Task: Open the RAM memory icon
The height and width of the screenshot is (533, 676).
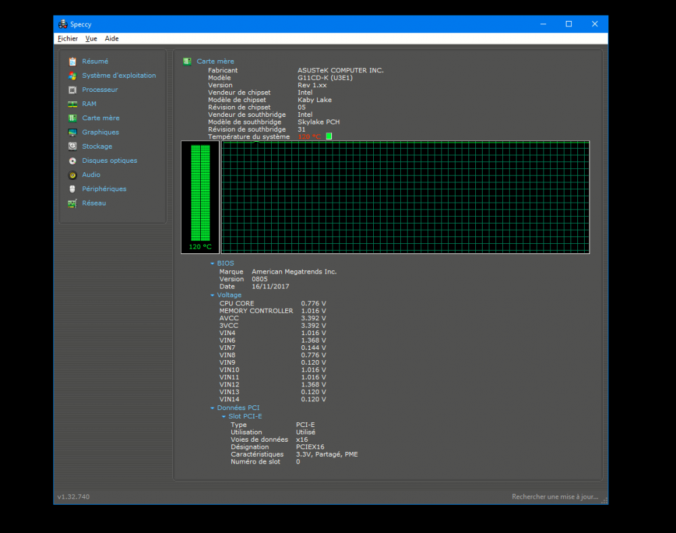Action: [x=72, y=104]
